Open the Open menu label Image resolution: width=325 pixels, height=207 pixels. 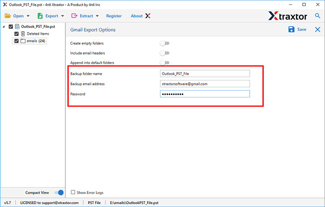pyautogui.click(x=18, y=16)
